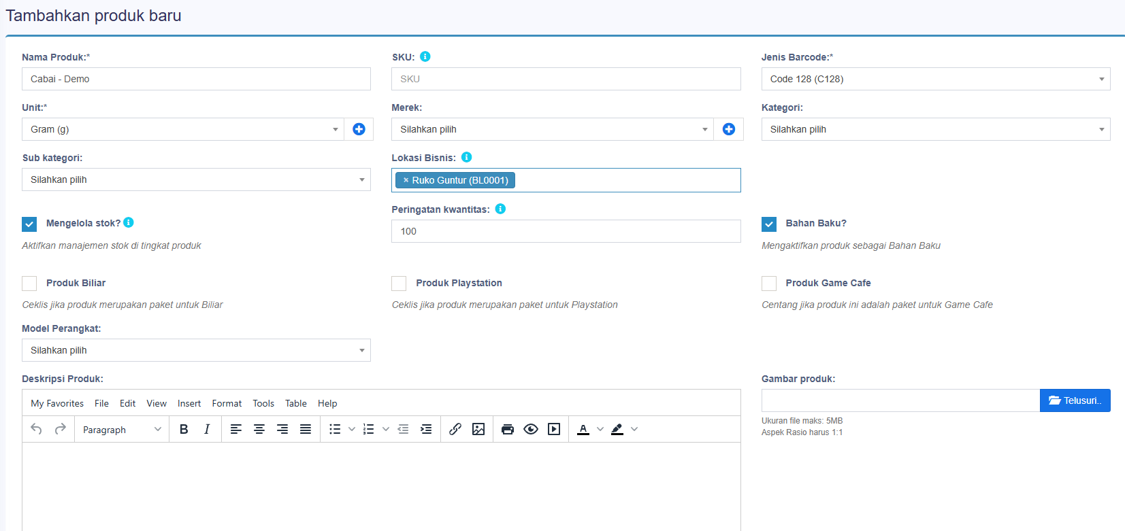
Task: Check the Produk Game Cafe checkbox
Action: point(769,284)
